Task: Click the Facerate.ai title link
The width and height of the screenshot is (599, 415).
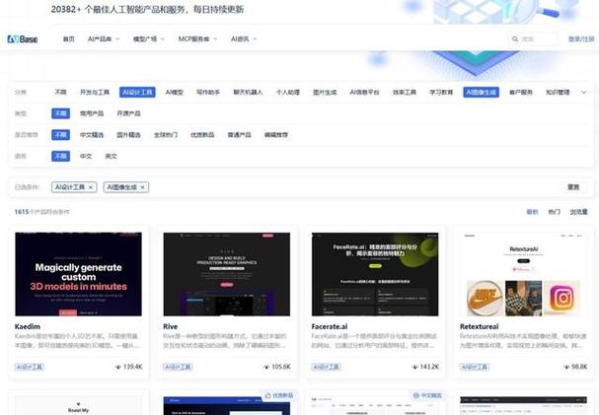Action: click(x=330, y=327)
